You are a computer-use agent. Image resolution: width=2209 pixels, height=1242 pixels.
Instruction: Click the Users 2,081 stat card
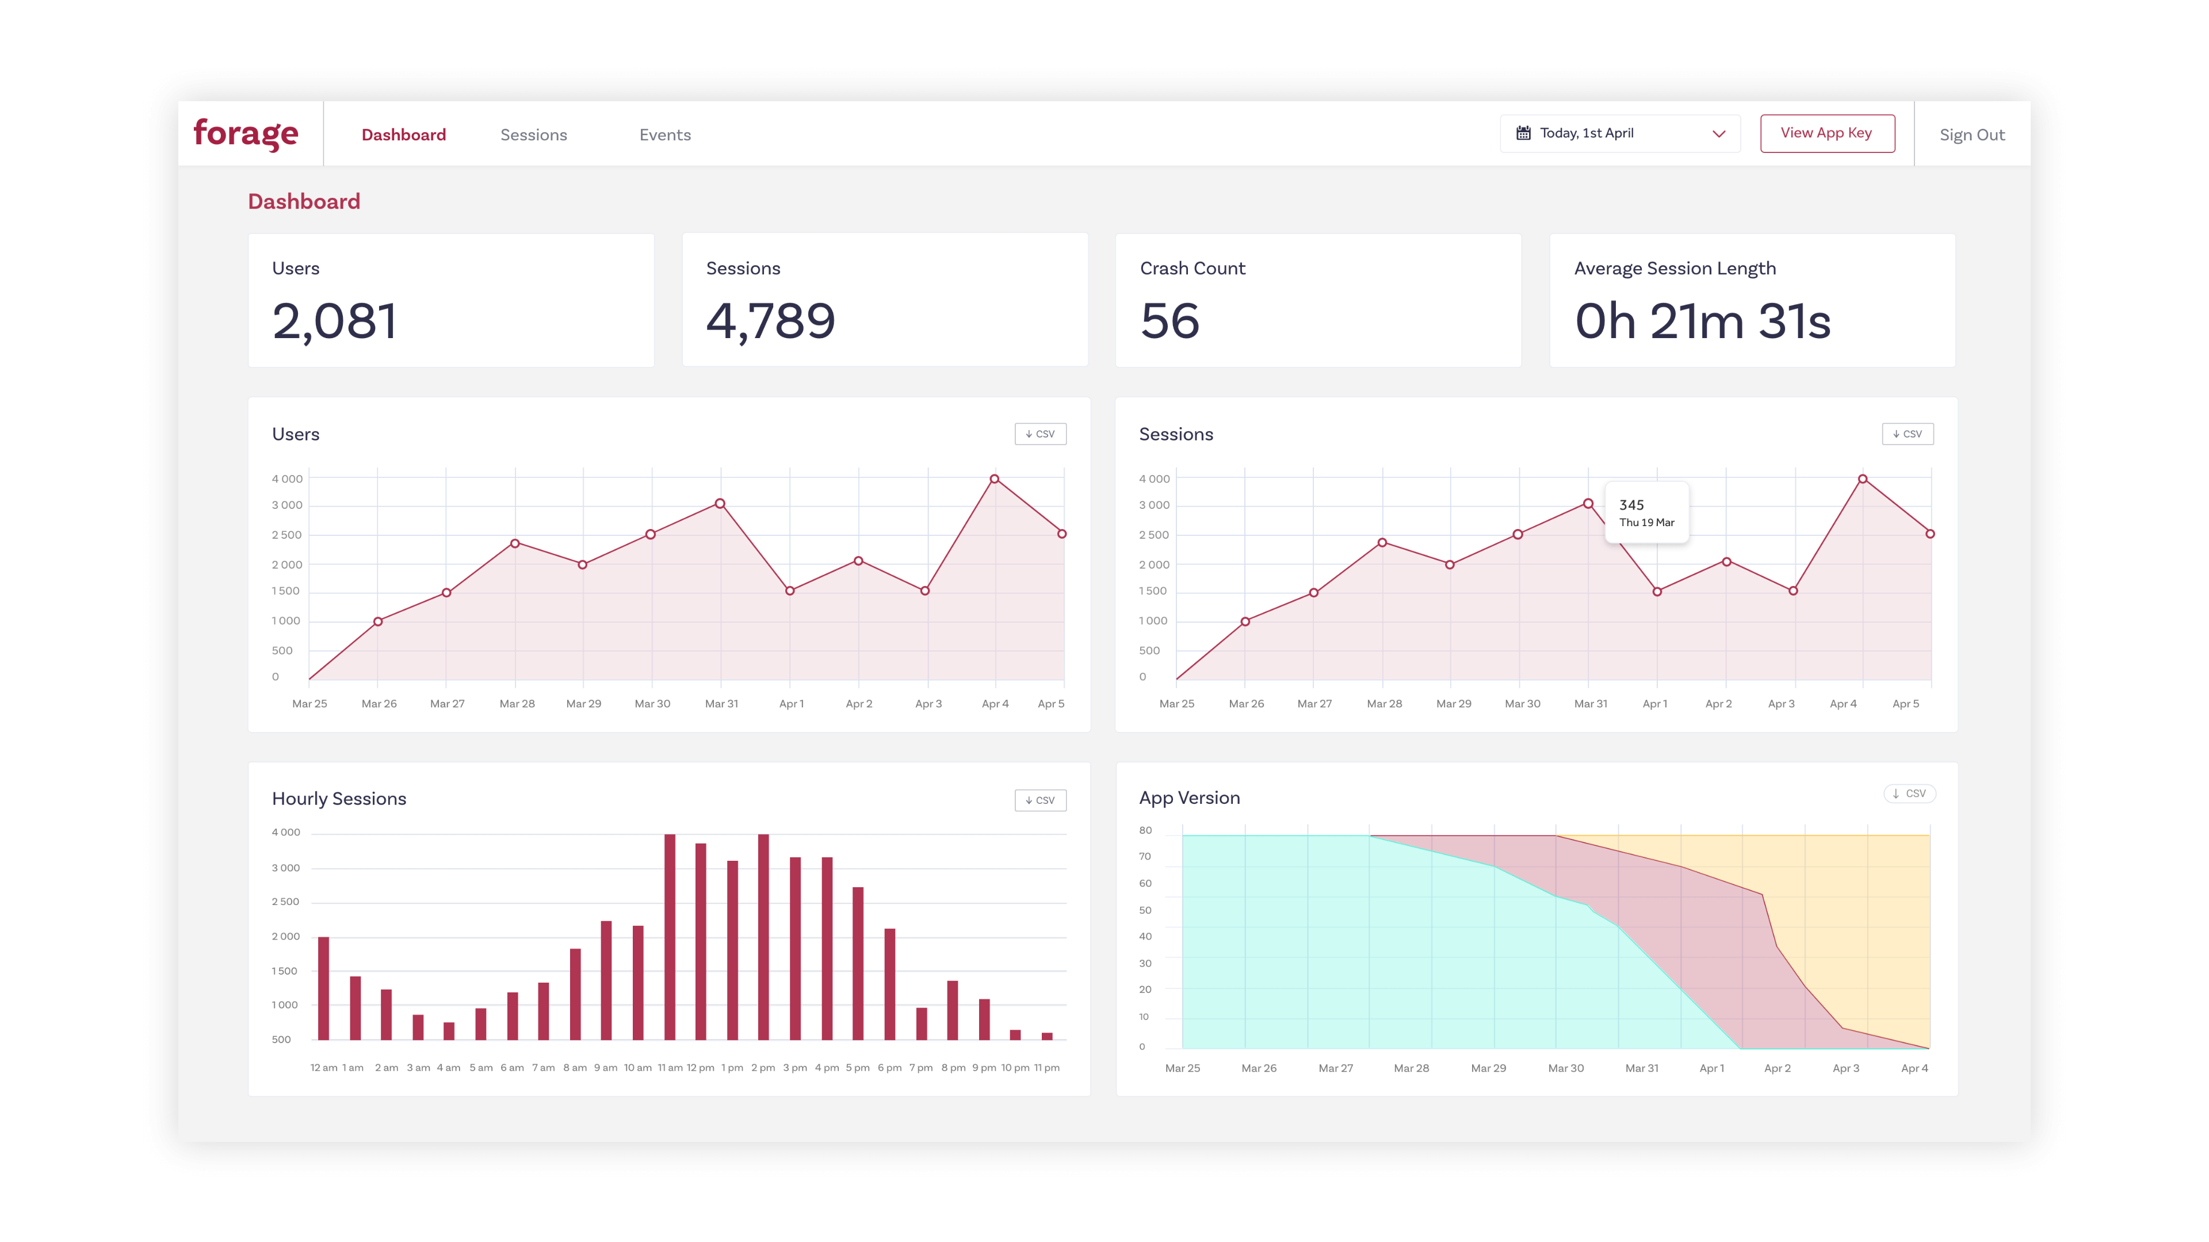tap(451, 300)
